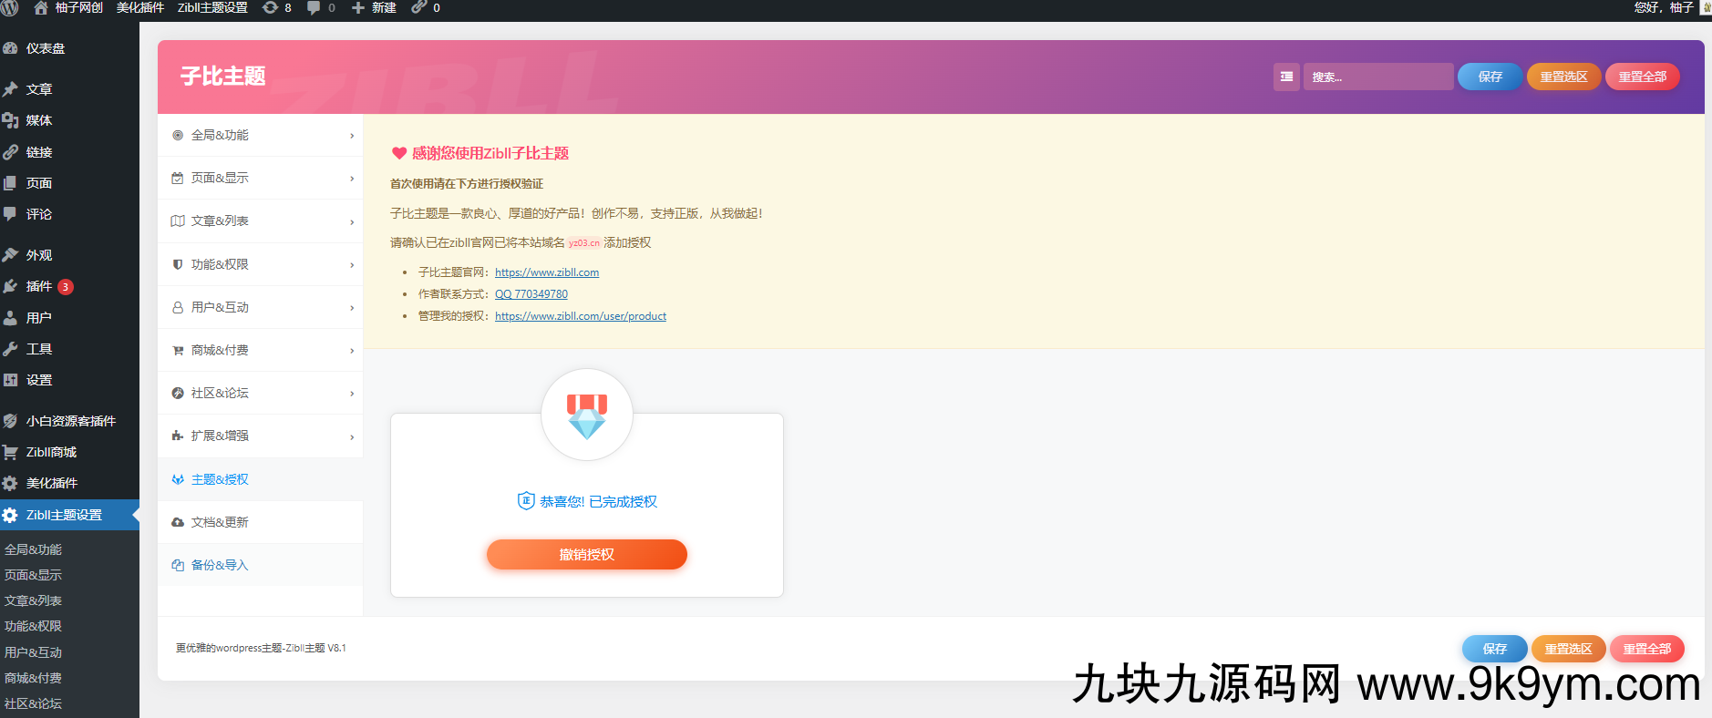Click the bottom 重置选区 button
Image resolution: width=1712 pixels, height=718 pixels.
click(x=1569, y=649)
